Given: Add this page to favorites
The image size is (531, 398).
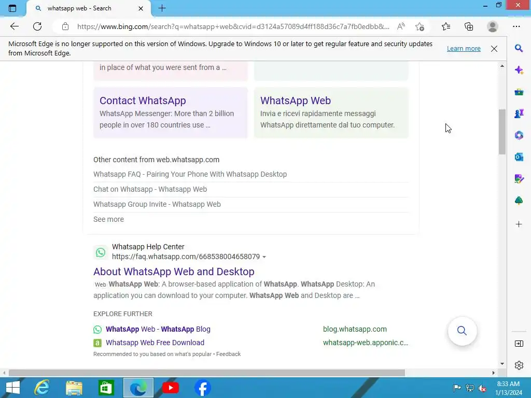Looking at the screenshot, I should [420, 26].
